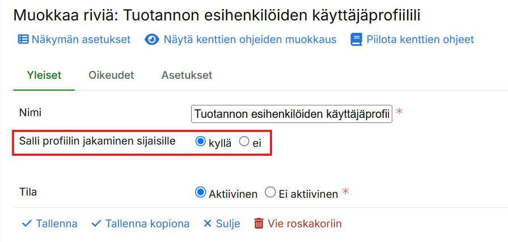The height and width of the screenshot is (242, 508).
Task: Click Vie roskakoriin to trash the row
Action: point(306,224)
